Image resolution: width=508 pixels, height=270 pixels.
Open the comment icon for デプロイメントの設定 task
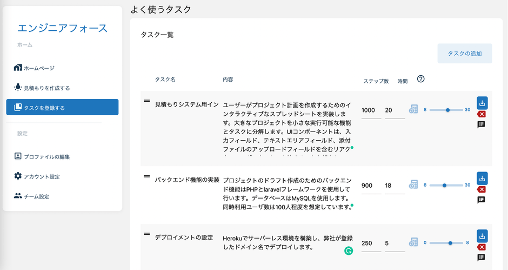(482, 258)
